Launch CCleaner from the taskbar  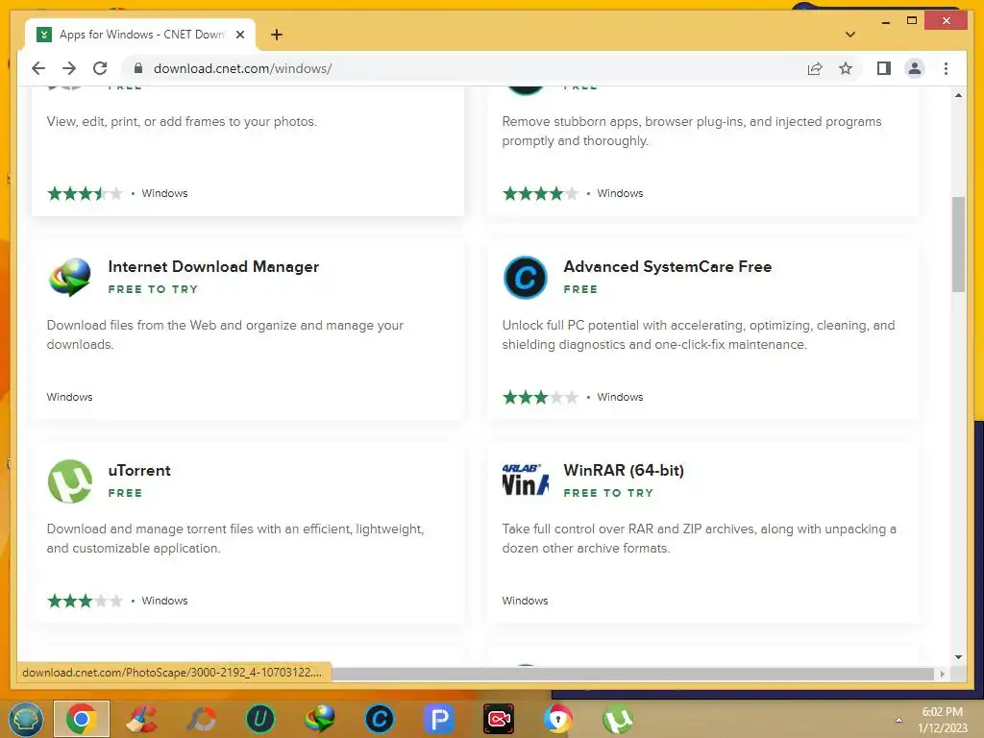[x=141, y=719]
